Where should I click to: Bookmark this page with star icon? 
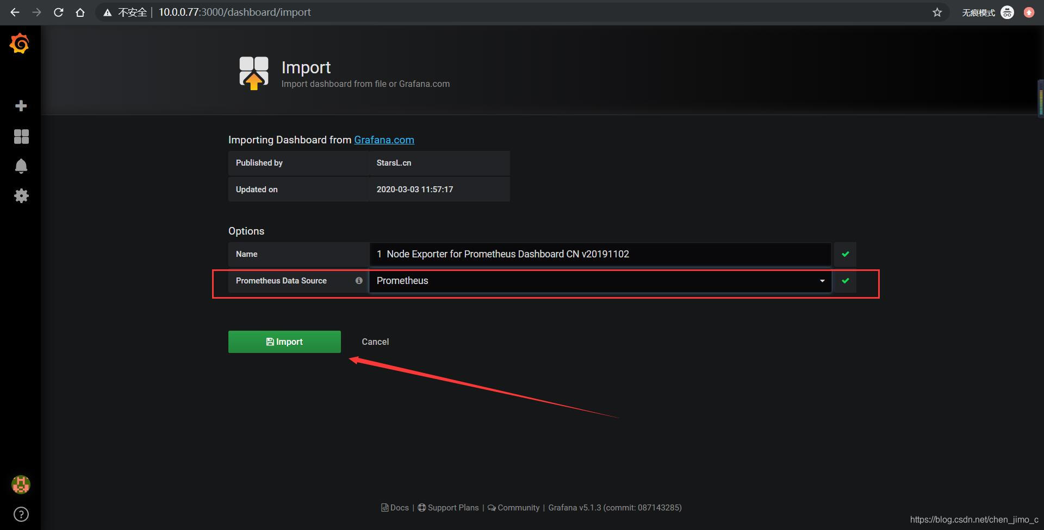coord(937,12)
